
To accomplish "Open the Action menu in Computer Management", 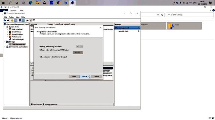I will [x=11, y=17].
